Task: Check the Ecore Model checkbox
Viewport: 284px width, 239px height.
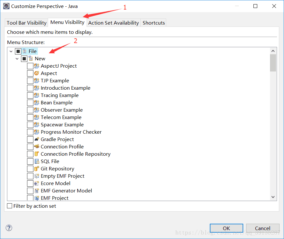Action: click(x=30, y=183)
